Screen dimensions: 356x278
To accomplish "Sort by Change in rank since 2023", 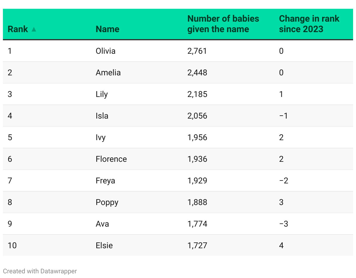I will click(309, 24).
